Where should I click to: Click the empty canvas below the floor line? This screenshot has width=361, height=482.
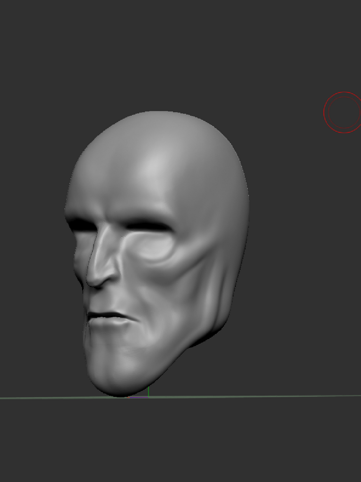(188, 442)
